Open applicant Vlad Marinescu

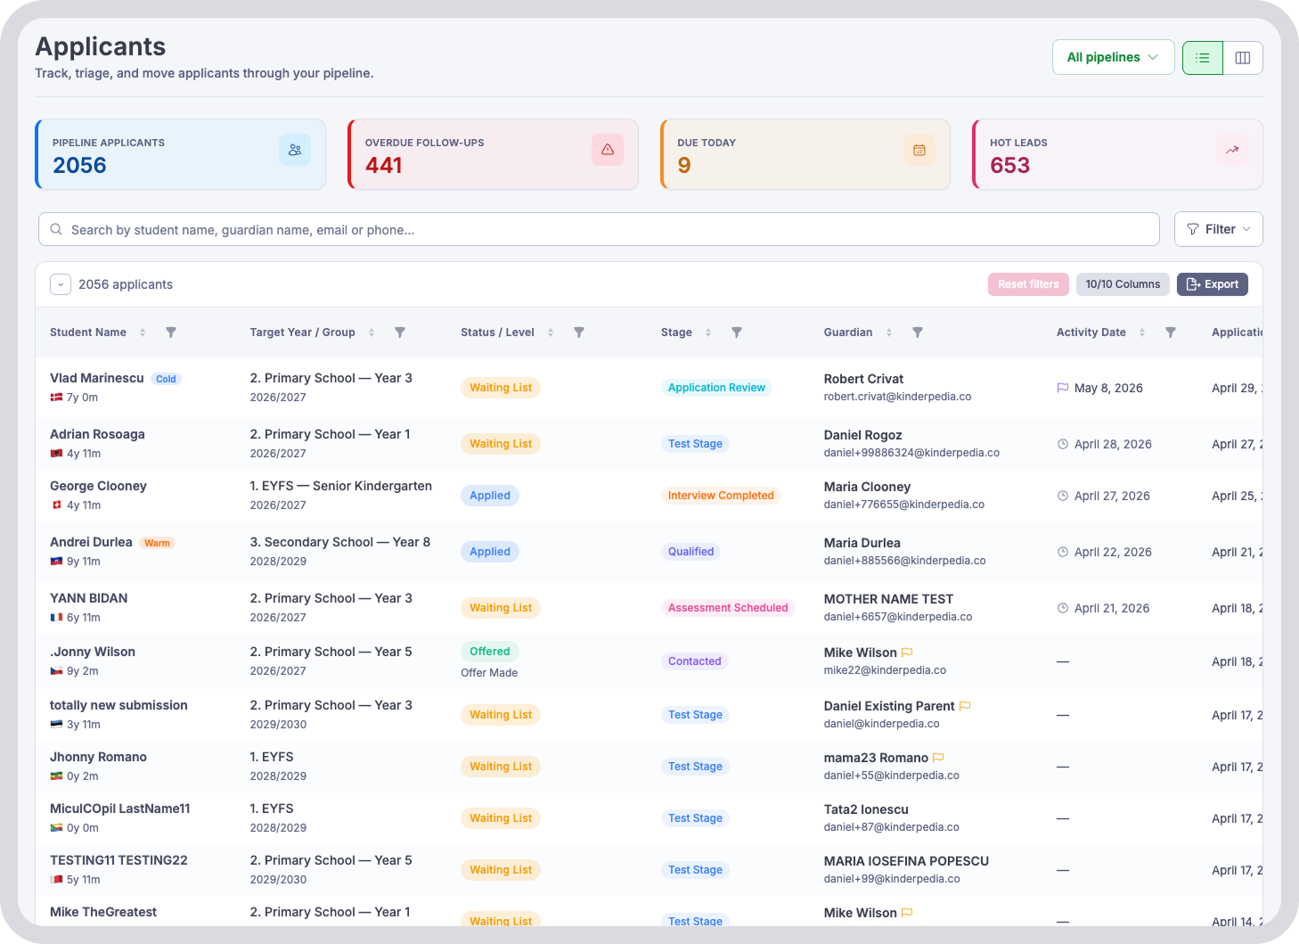[x=97, y=378]
